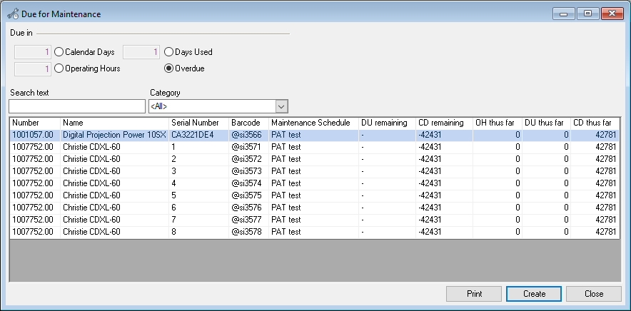Viewport: 631px width, 311px height.
Task: Select the Overdue radio button
Action: [169, 68]
